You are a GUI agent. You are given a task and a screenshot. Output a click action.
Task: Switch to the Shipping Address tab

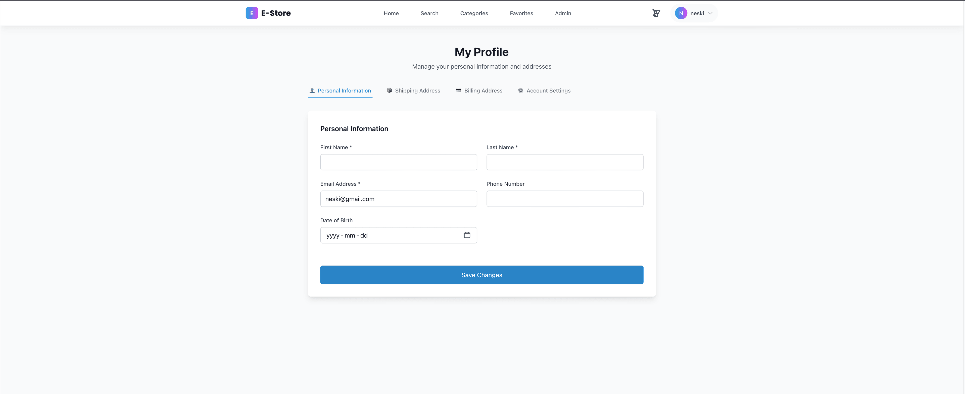(x=417, y=91)
